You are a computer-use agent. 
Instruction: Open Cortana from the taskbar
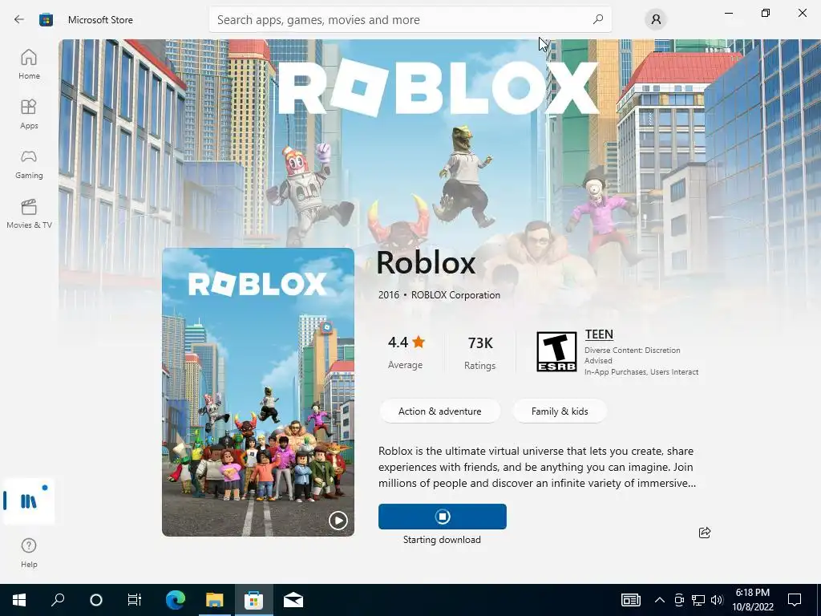[96, 600]
